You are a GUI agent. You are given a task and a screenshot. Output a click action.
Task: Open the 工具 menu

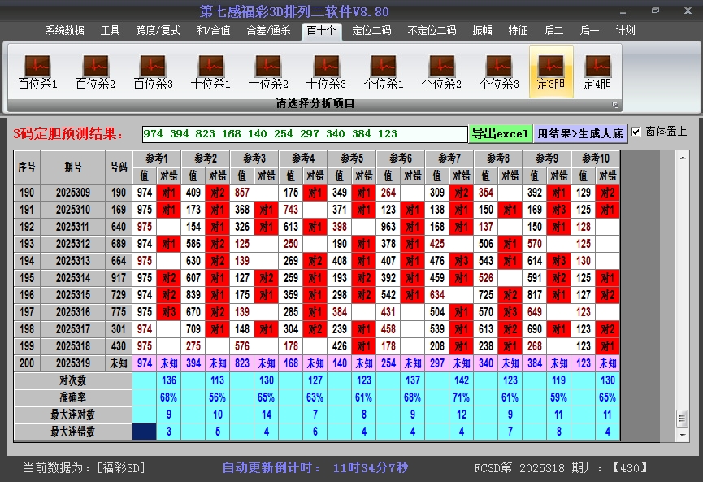point(110,30)
